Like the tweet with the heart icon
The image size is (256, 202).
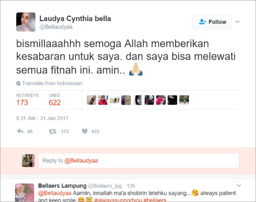pos(85,131)
